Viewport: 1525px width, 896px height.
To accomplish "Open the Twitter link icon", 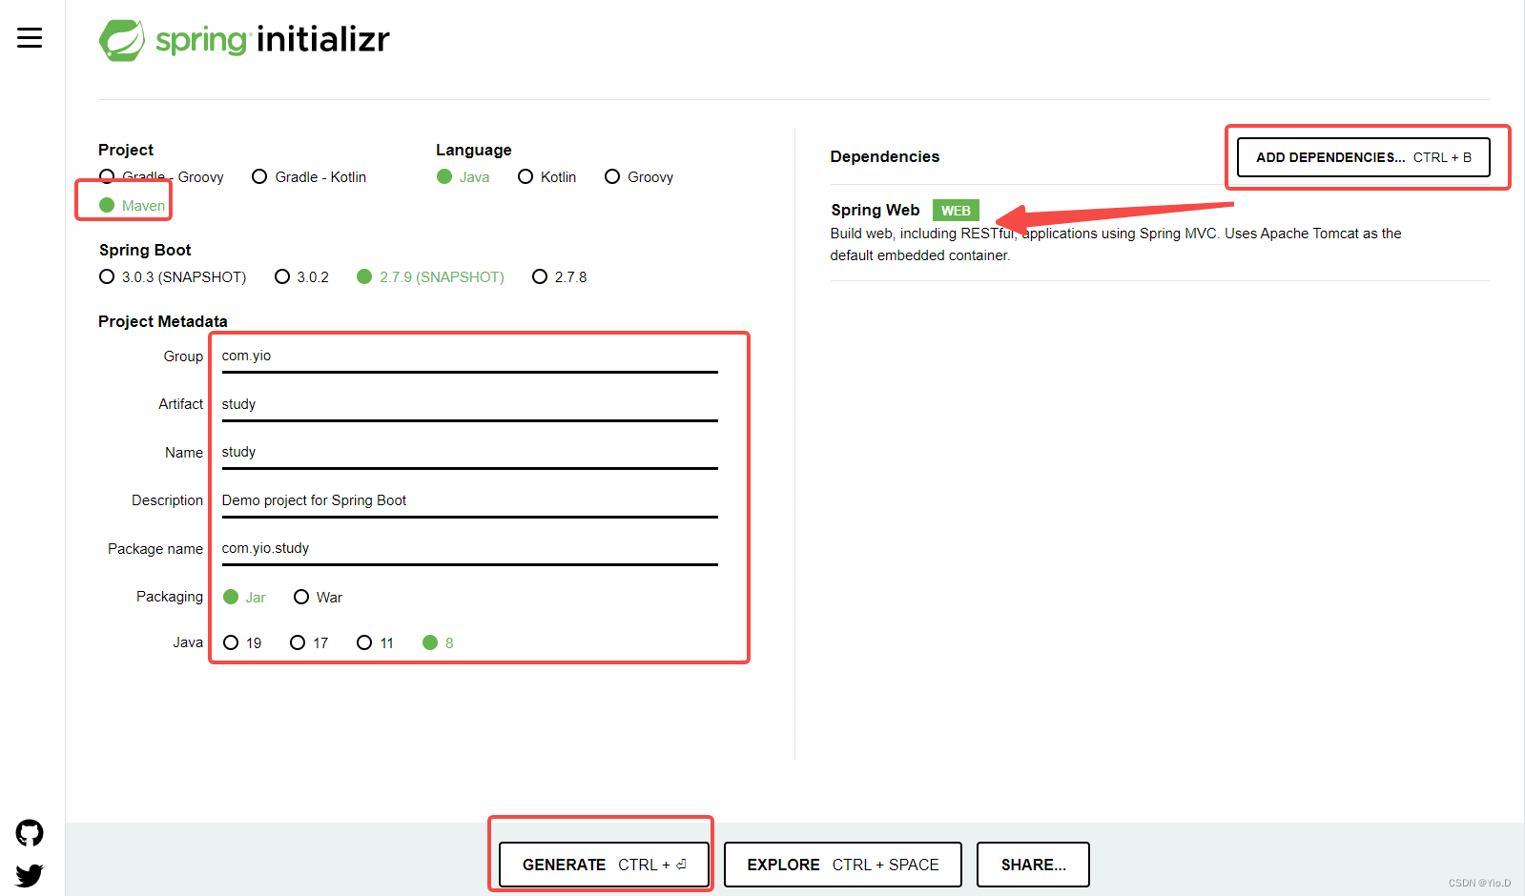I will click(30, 875).
